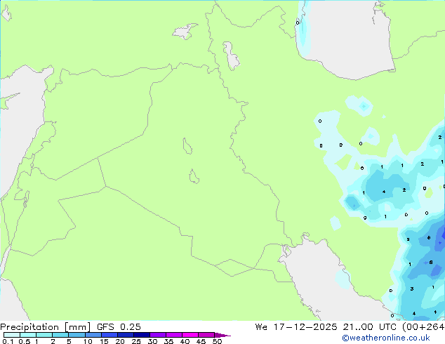
Task: Click the legend value label '0.1'
Action: [8, 341]
